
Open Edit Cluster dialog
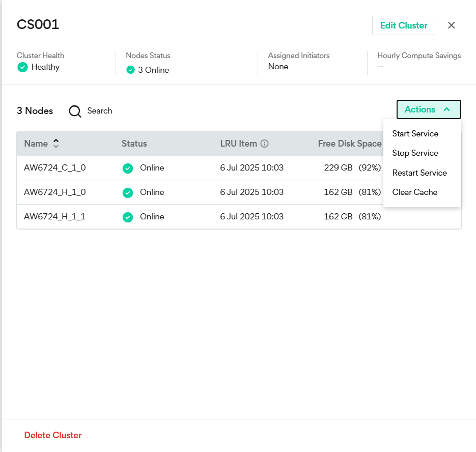pyautogui.click(x=403, y=25)
